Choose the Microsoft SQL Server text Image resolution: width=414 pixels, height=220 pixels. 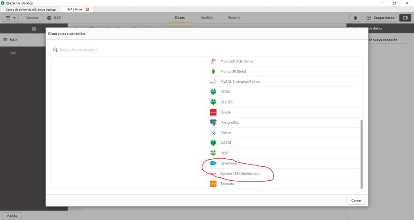click(237, 61)
